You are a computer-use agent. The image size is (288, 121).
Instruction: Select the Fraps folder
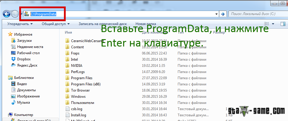pos(75,53)
